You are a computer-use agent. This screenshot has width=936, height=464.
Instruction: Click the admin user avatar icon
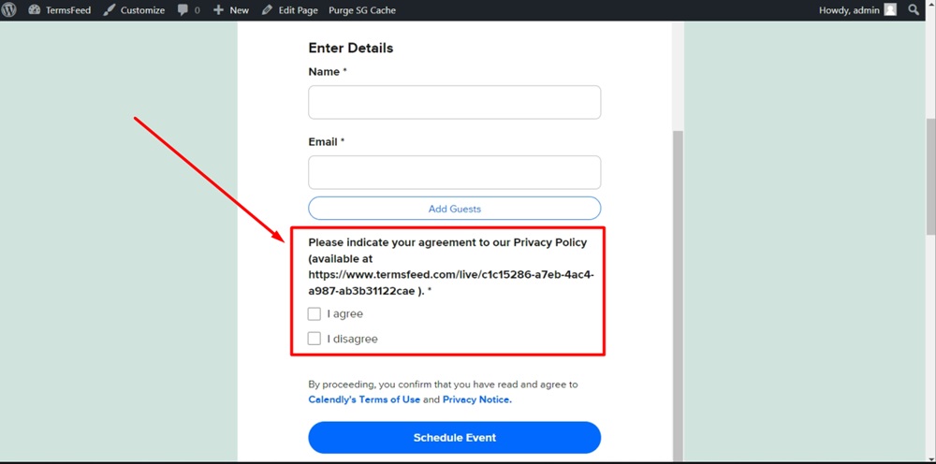pos(890,9)
